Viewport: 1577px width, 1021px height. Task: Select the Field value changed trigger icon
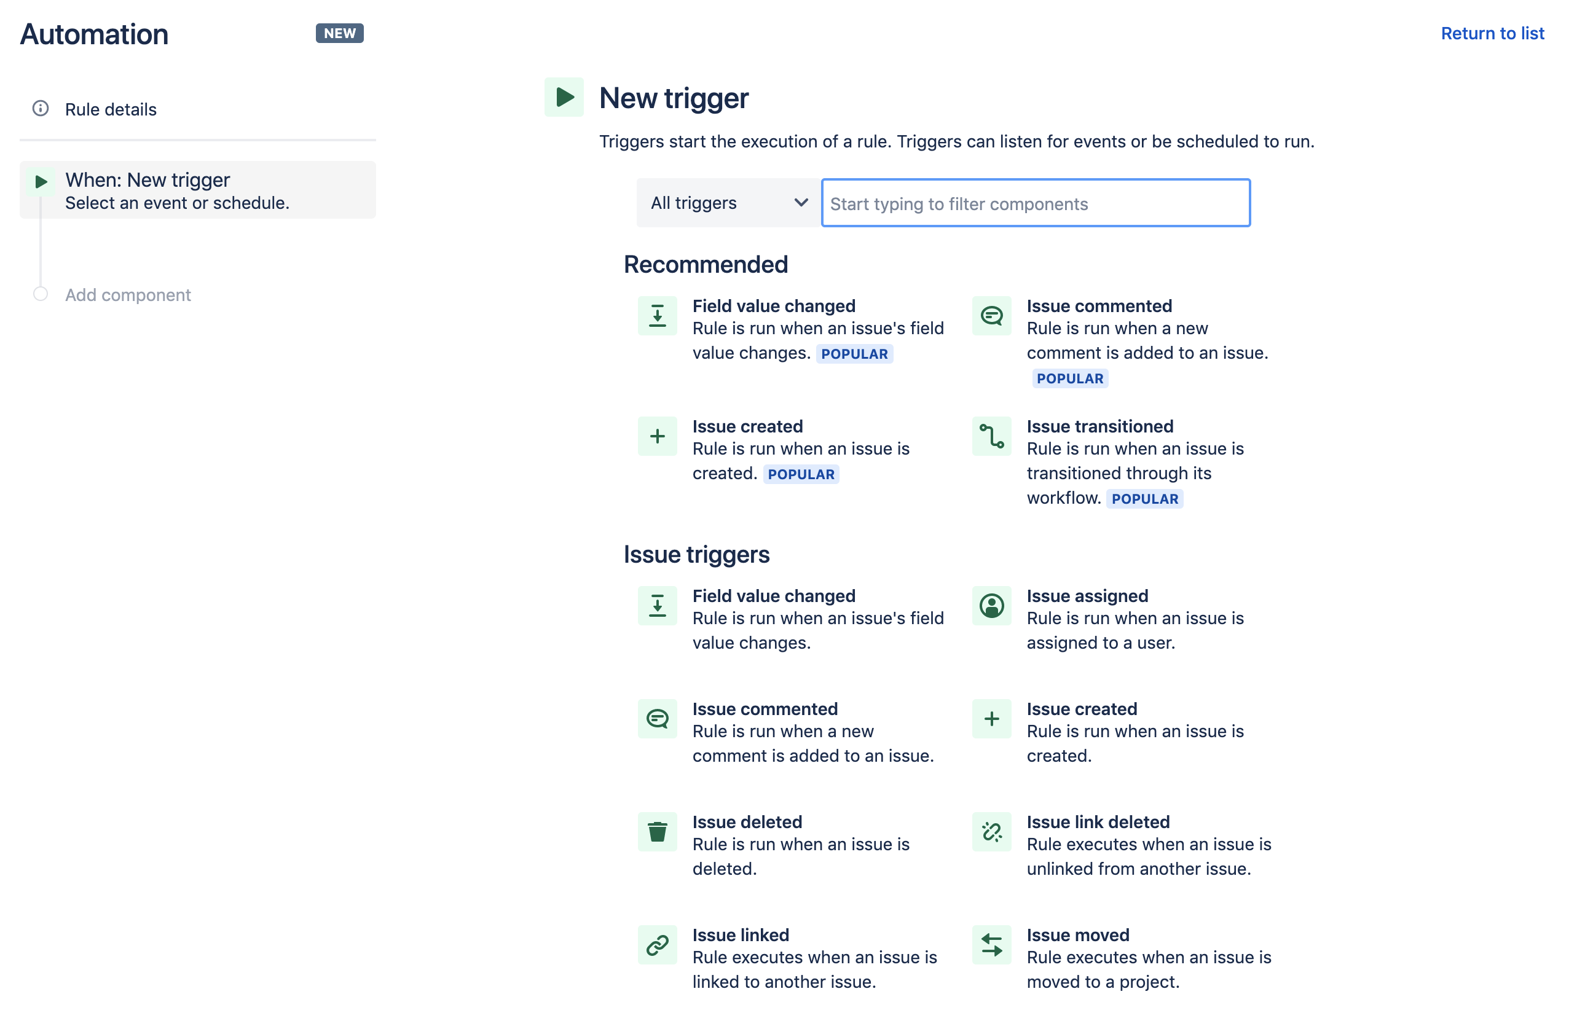tap(656, 315)
